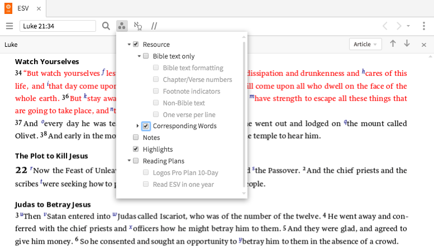Jump to previous article with up arrow
This screenshot has width=434, height=247.
pyautogui.click(x=393, y=43)
